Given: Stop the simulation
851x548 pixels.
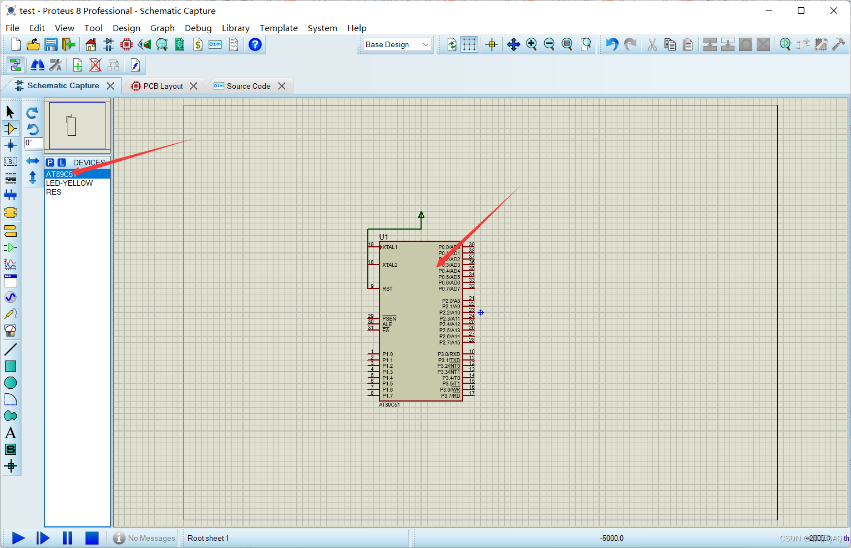Looking at the screenshot, I should click(92, 538).
